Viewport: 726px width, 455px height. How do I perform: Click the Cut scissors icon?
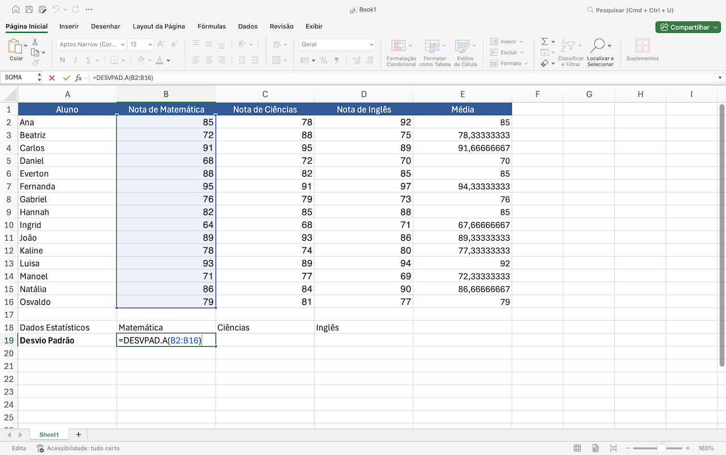[35, 42]
